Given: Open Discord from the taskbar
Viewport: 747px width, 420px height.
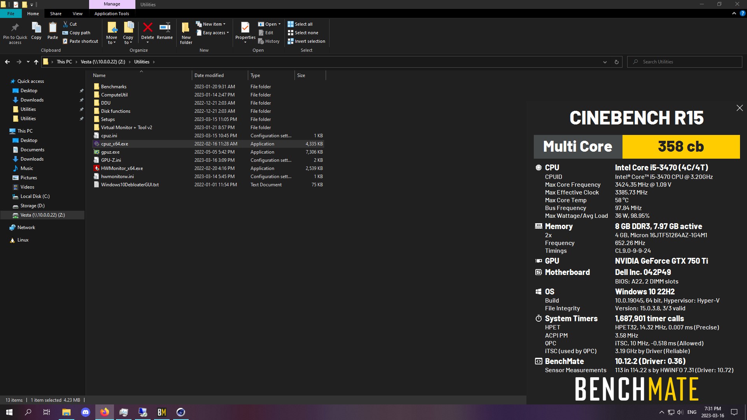Looking at the screenshot, I should pos(86,412).
